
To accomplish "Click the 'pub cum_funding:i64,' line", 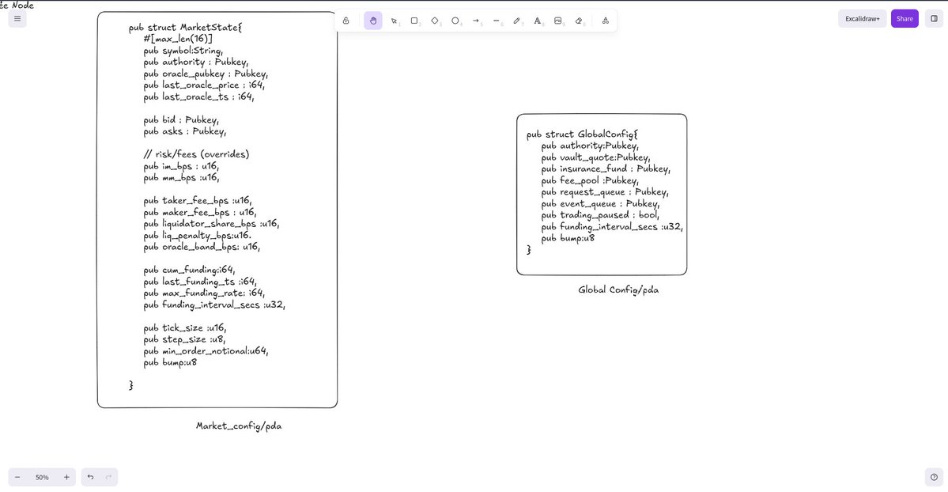I will 189,270.
